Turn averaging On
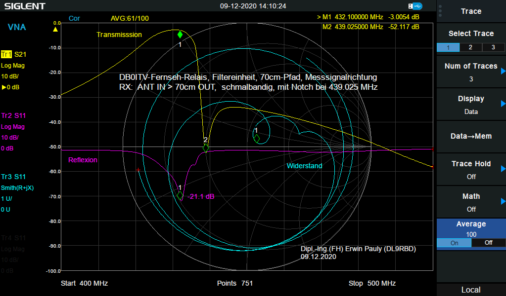This screenshot has width=506, height=296. pos(454,243)
